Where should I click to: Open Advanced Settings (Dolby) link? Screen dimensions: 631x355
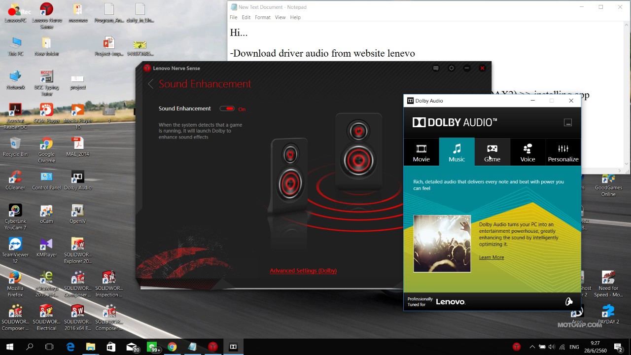303,271
